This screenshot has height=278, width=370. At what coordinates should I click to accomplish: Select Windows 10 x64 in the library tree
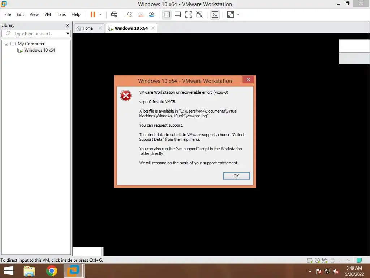point(40,50)
